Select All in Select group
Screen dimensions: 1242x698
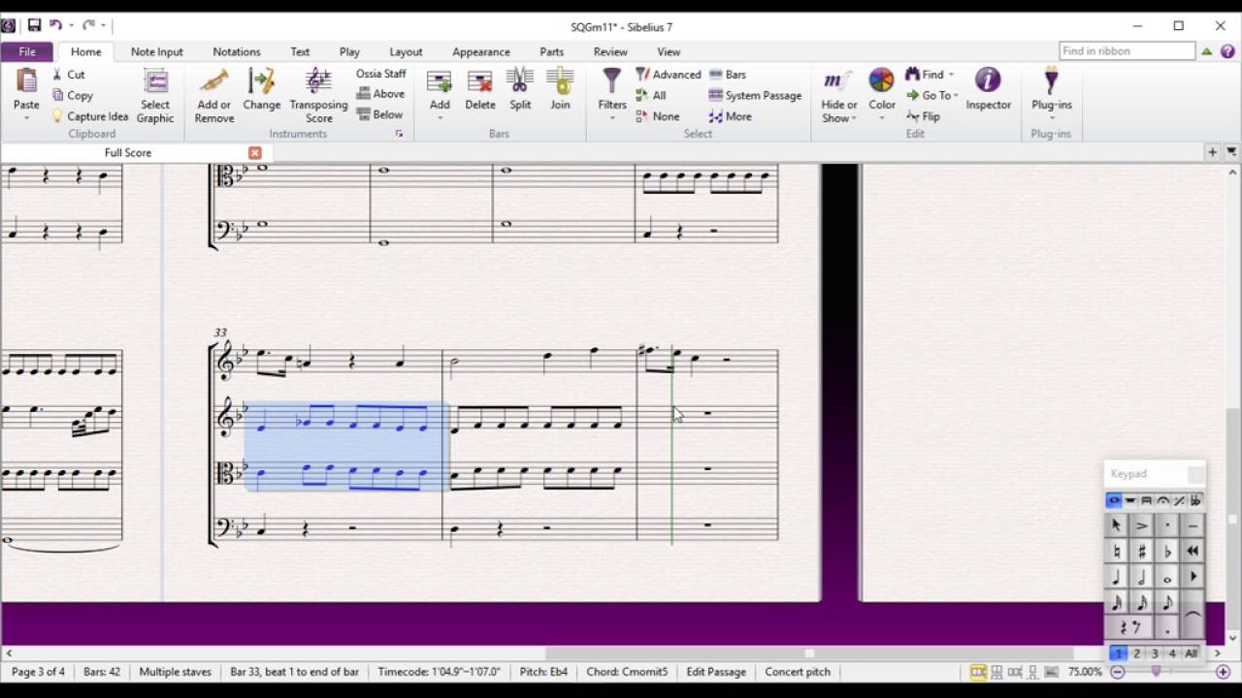click(x=651, y=95)
